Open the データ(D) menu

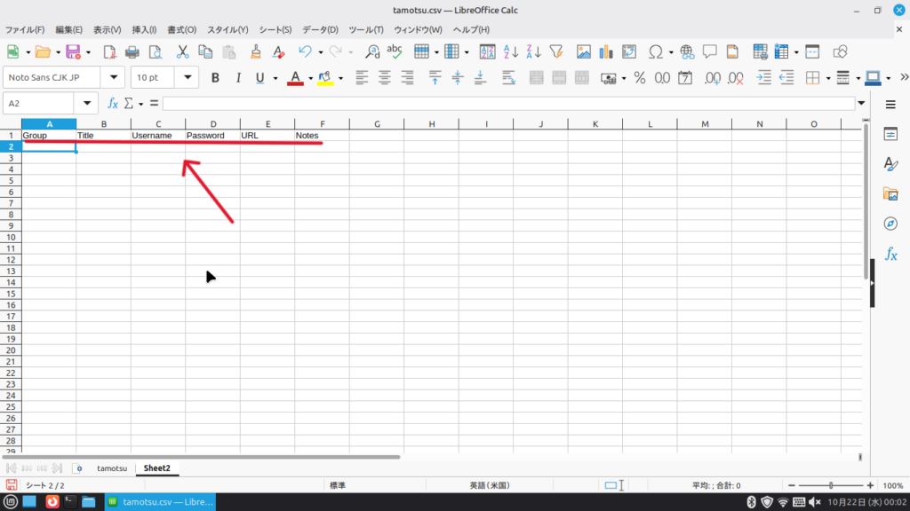(x=319, y=30)
